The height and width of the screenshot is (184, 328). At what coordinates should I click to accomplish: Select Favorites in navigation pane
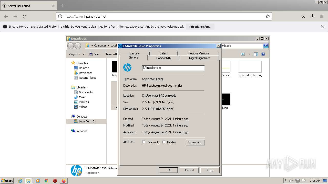click(x=82, y=63)
